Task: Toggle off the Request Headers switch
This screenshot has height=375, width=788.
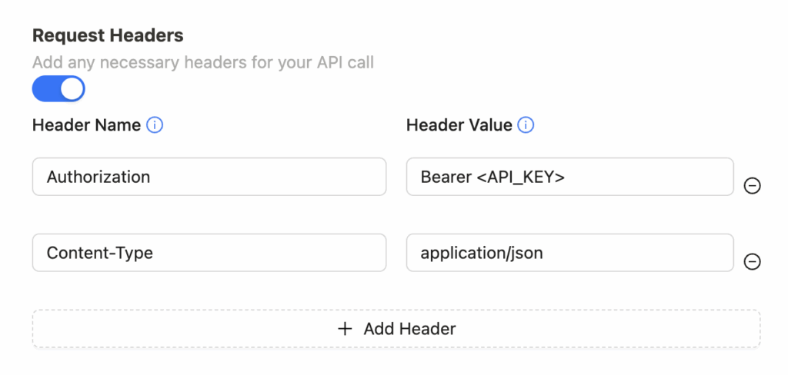Action: click(58, 89)
